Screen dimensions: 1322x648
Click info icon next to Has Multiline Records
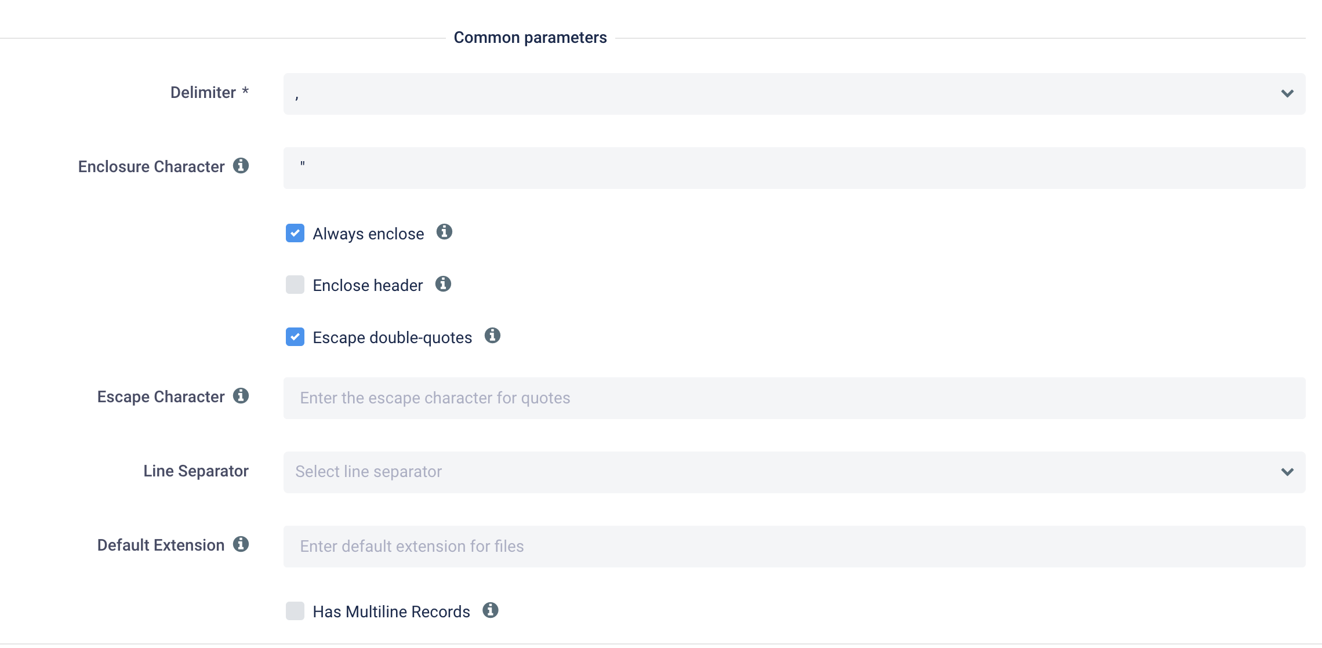point(491,610)
